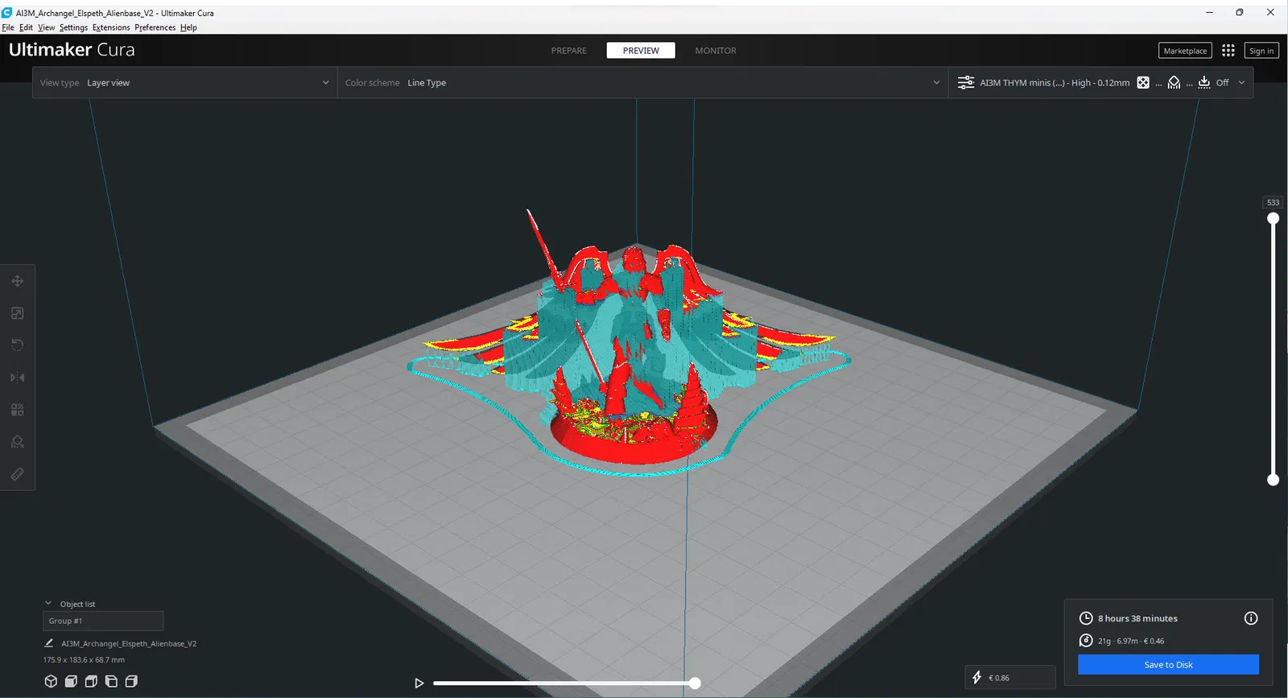Click the infill pattern icon
Viewport: 1288px width, 698px height.
(1143, 82)
